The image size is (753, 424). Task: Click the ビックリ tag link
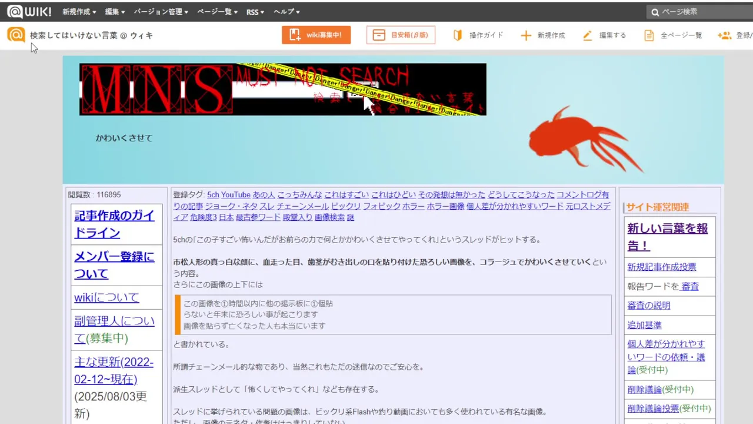click(x=346, y=206)
